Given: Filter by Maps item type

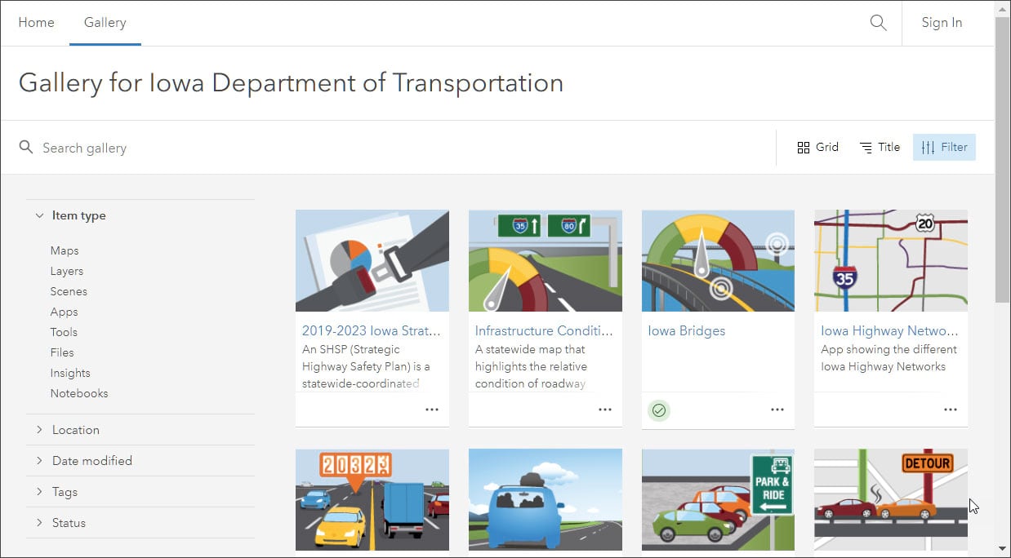Looking at the screenshot, I should point(65,250).
